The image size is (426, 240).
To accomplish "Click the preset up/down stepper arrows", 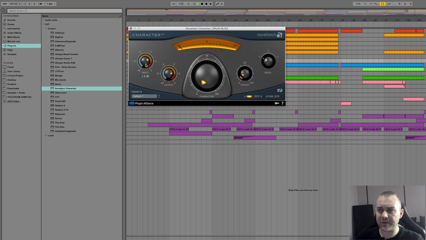I will tap(159, 96).
